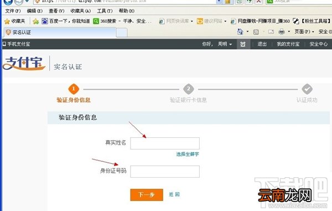Click the 选择生僻字 link
The image size is (332, 211).
click(x=188, y=154)
